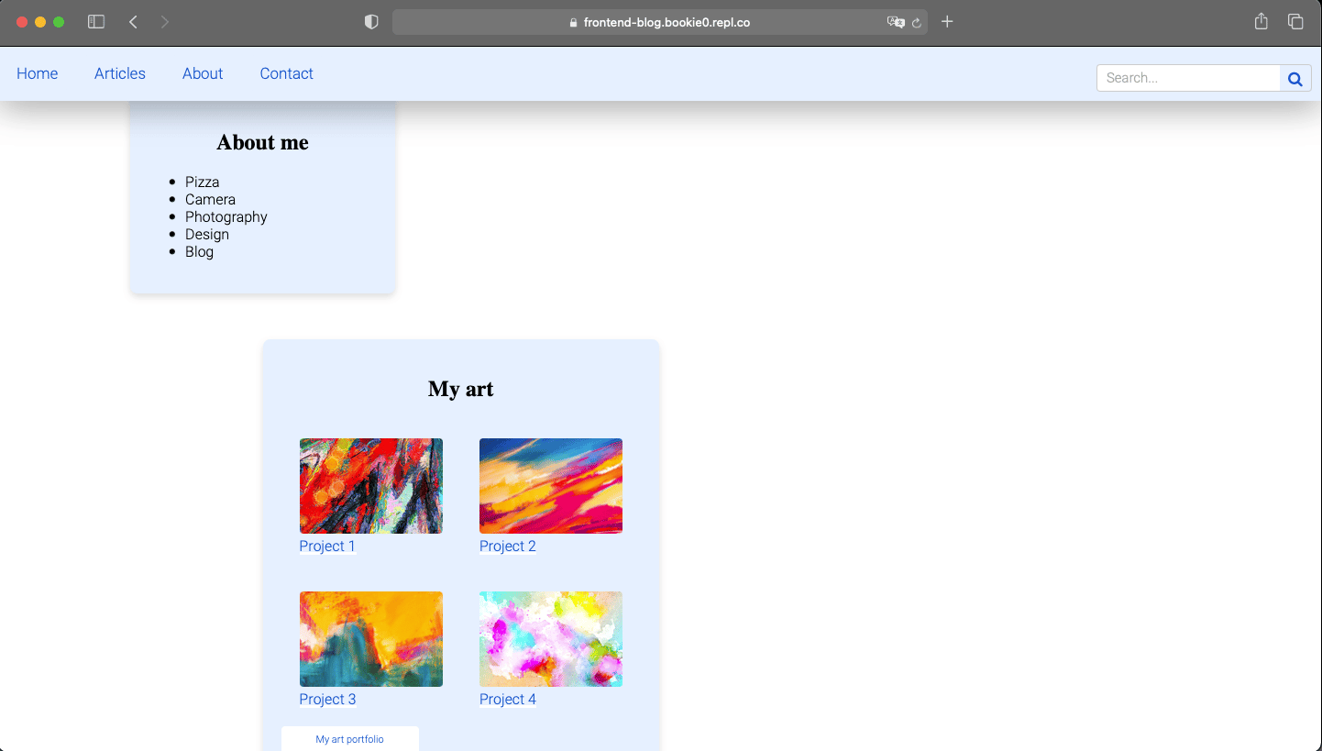Open the Project 1 link
Screen dimensions: 1322x751
[327, 547]
